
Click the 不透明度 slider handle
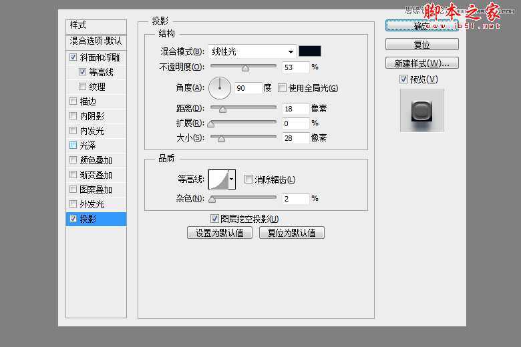click(245, 67)
